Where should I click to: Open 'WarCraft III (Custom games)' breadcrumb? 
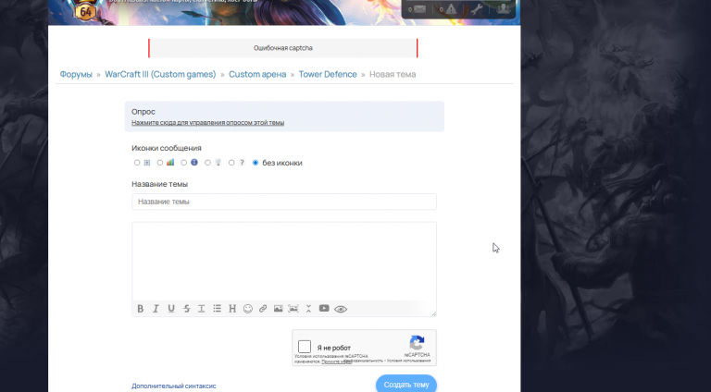[160, 74]
